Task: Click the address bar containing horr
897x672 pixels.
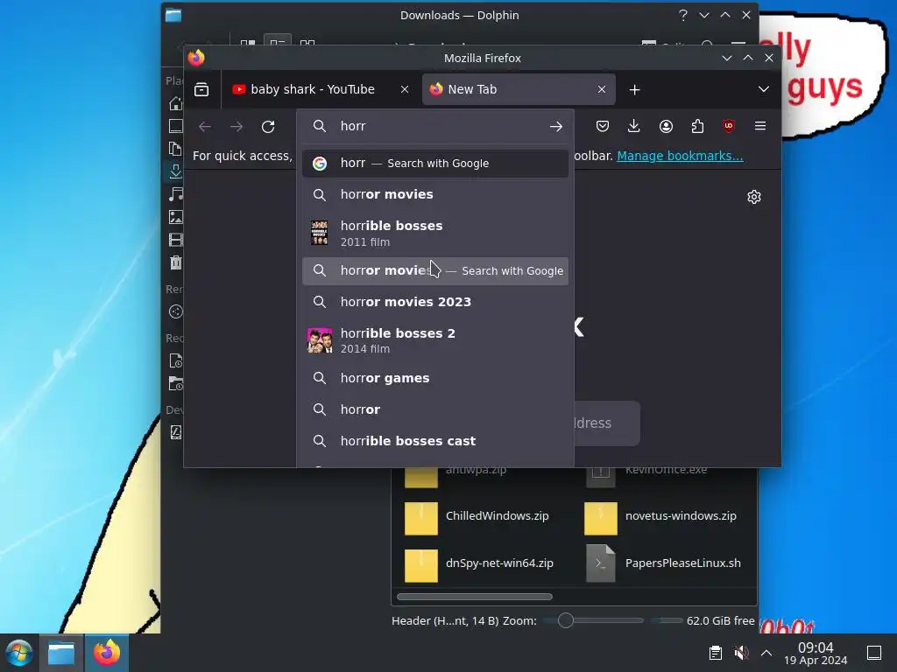Action: (434, 126)
